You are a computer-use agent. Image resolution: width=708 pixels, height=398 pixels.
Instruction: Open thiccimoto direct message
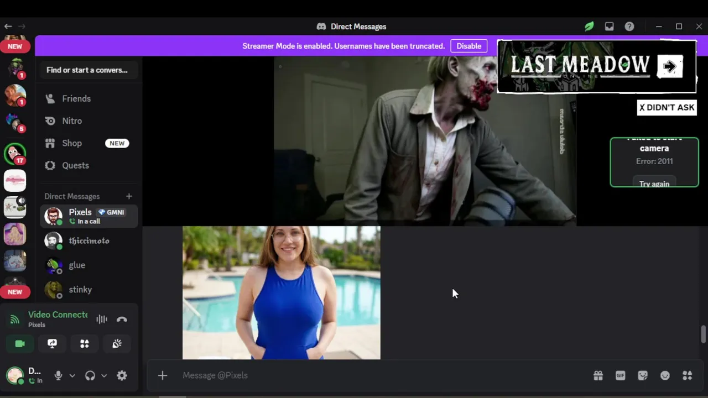pos(88,241)
